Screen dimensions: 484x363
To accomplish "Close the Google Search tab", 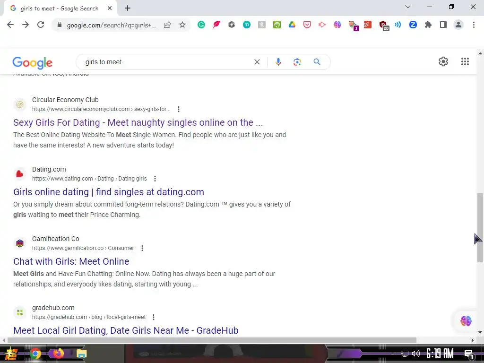I will (x=110, y=9).
